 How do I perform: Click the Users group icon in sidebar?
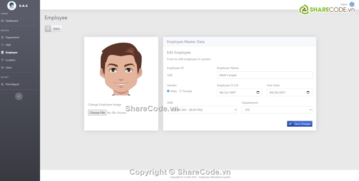pos(3,67)
